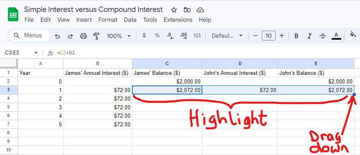Decrease decimal places
The height and width of the screenshot is (155, 360).
pyautogui.click(x=170, y=36)
